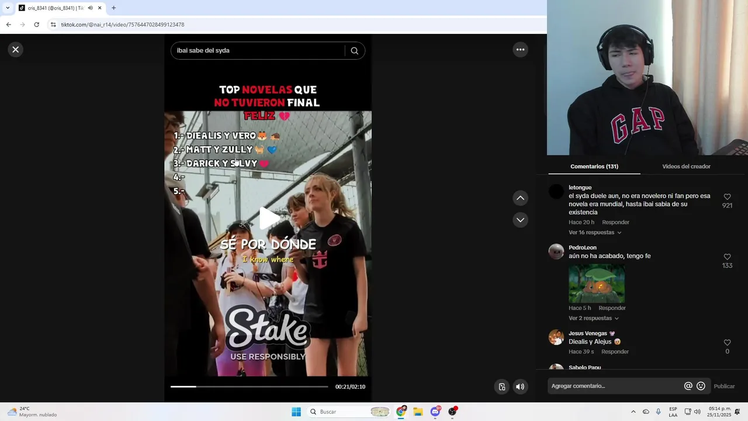Reload the current page
This screenshot has width=748, height=421.
click(x=36, y=25)
